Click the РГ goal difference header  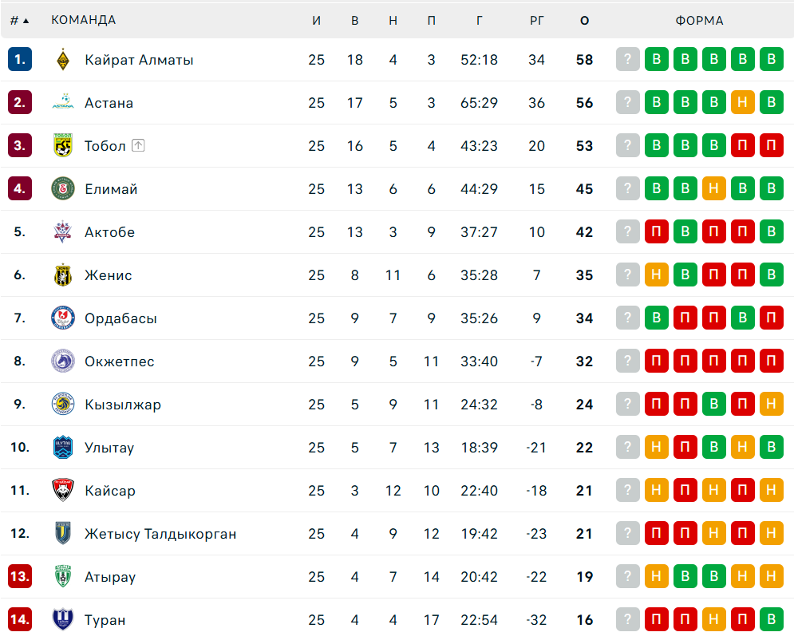[537, 21]
